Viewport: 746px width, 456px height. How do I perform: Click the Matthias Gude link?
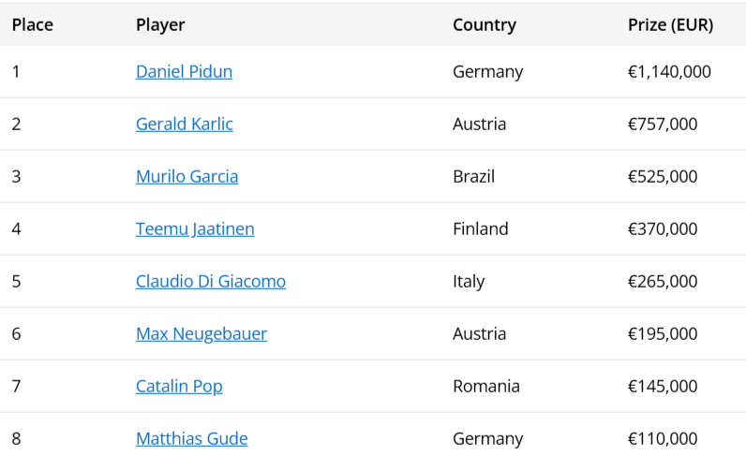tap(191, 439)
